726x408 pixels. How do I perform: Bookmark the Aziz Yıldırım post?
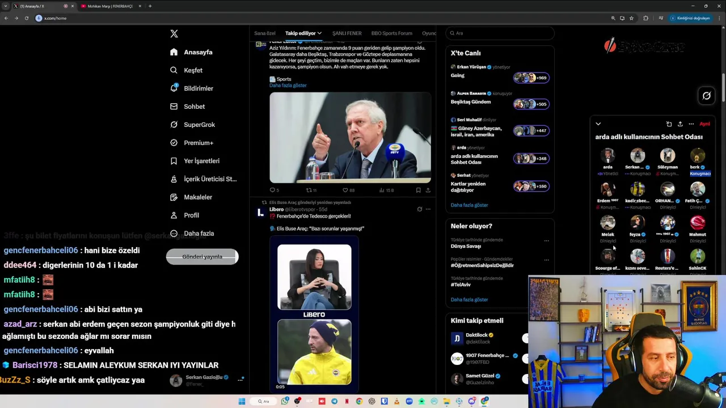(418, 190)
